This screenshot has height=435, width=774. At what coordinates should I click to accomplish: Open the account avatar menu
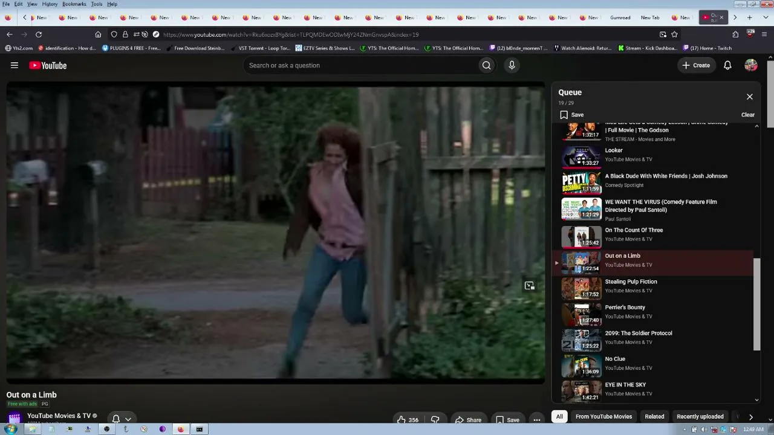pos(751,65)
